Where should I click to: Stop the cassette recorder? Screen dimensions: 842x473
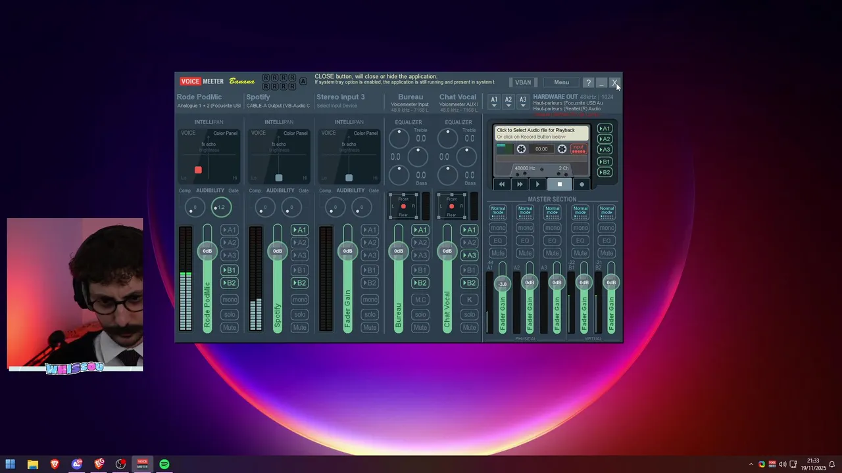point(560,185)
